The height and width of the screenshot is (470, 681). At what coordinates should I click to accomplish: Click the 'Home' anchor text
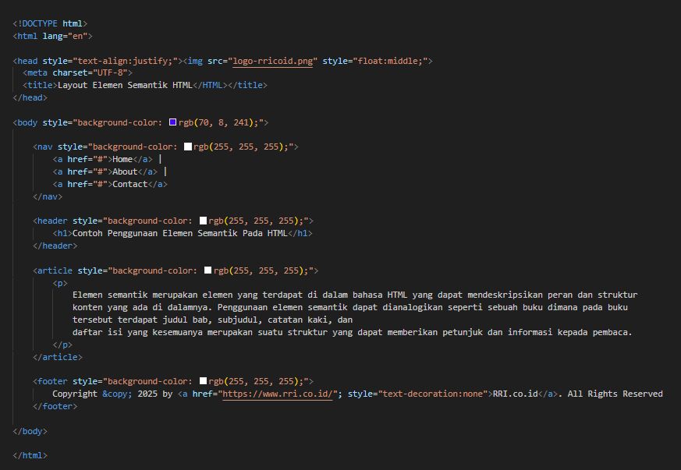(x=122, y=159)
